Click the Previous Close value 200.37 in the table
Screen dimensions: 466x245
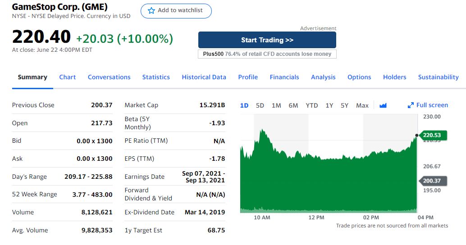(x=102, y=105)
